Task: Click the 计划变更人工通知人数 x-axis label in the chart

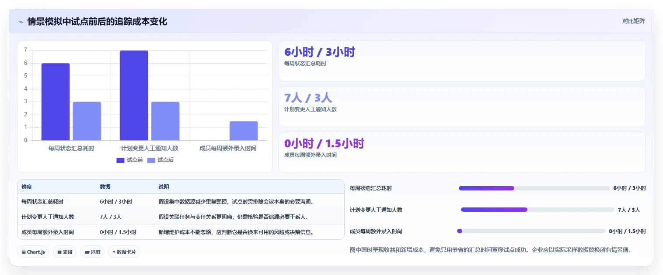Action: [150, 148]
